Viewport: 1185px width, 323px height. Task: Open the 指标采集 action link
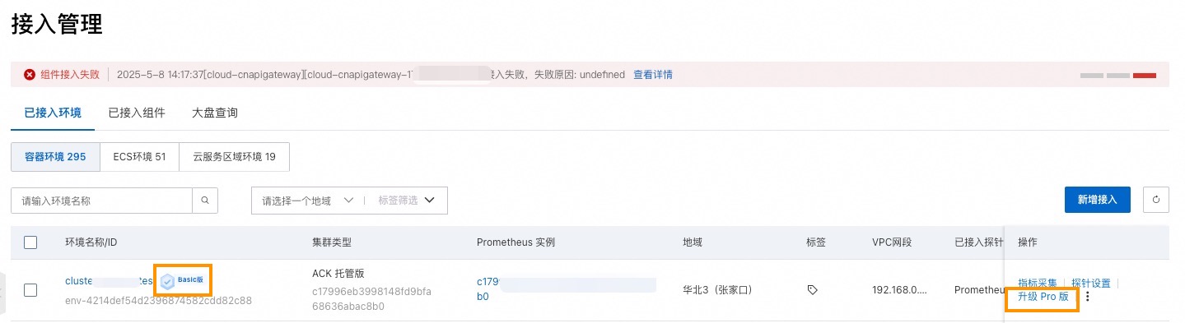click(x=1038, y=283)
